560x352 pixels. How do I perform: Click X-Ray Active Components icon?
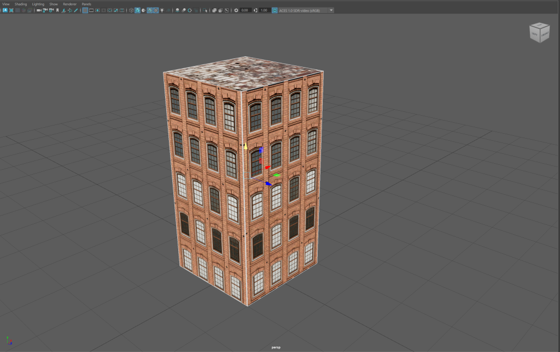[220, 10]
